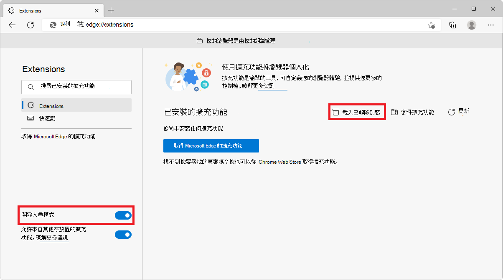Enable 開發人員模式 toggle
503x280 pixels.
click(x=123, y=215)
